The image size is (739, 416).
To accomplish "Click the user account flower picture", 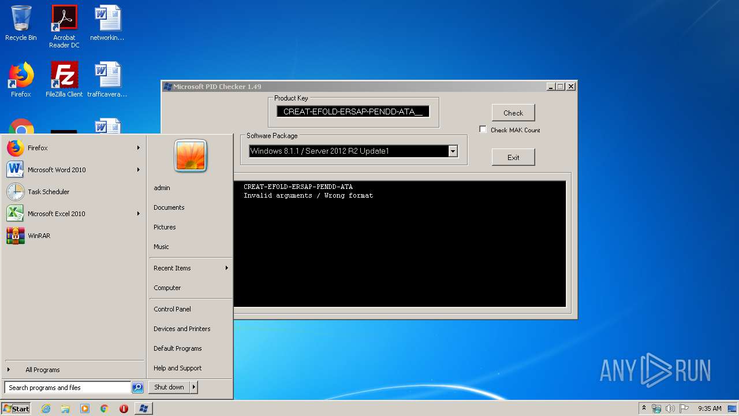I will point(191,156).
